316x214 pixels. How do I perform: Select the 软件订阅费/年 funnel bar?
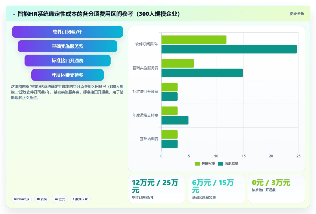(67, 32)
